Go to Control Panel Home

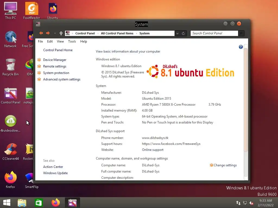58,50
